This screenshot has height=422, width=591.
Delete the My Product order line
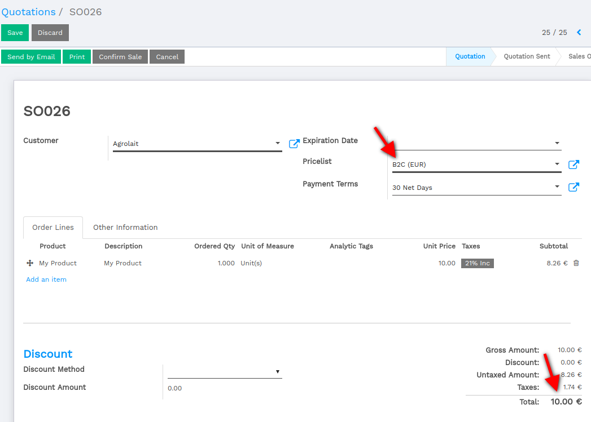[576, 263]
